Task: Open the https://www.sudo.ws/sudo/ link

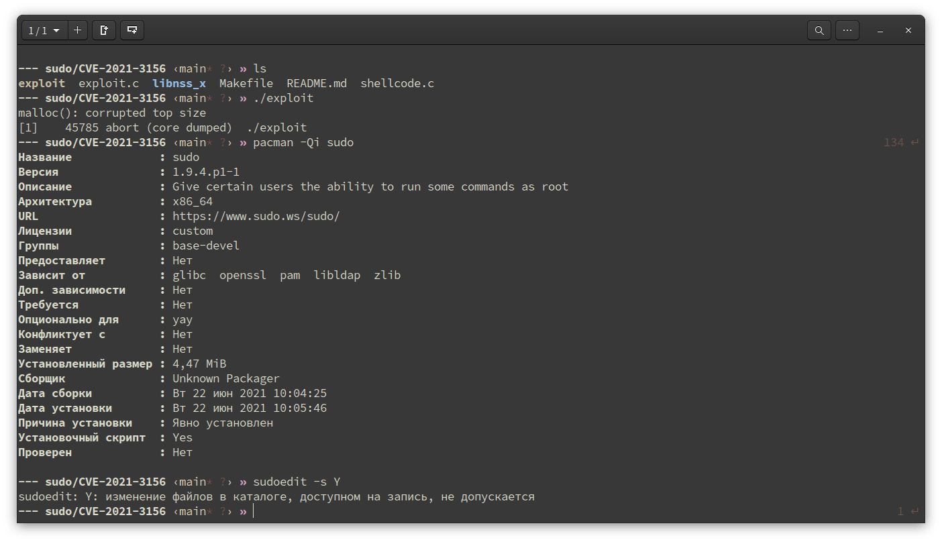Action: 256,216
